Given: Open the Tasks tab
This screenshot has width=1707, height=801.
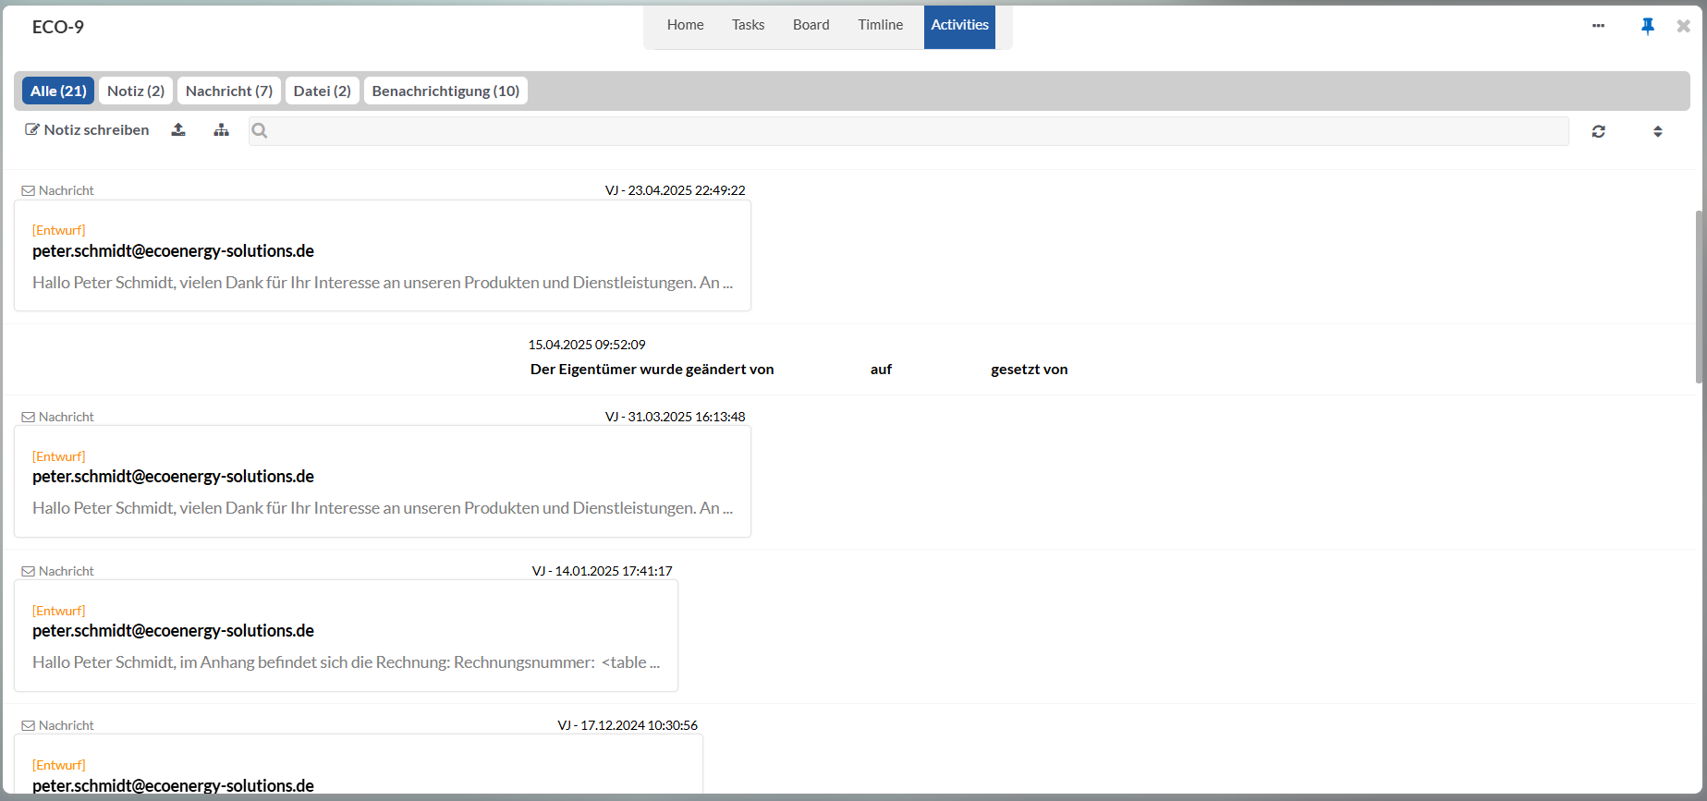Looking at the screenshot, I should click(x=748, y=25).
